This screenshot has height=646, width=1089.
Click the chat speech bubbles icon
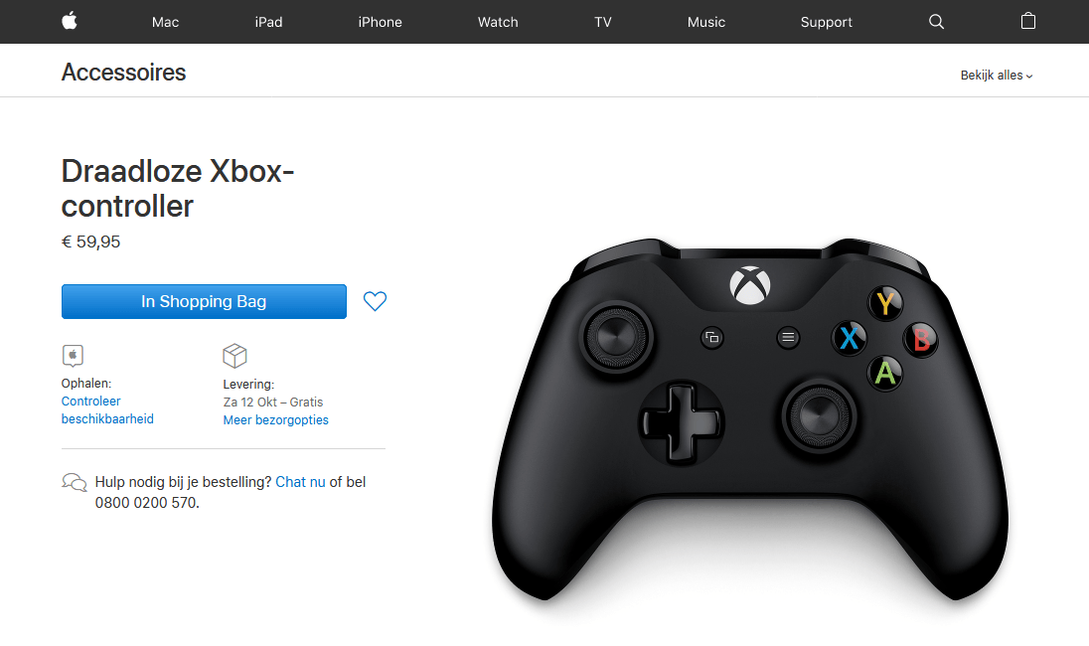(x=75, y=482)
